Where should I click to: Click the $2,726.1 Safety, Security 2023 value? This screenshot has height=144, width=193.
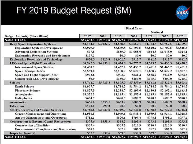(x=181, y=110)
